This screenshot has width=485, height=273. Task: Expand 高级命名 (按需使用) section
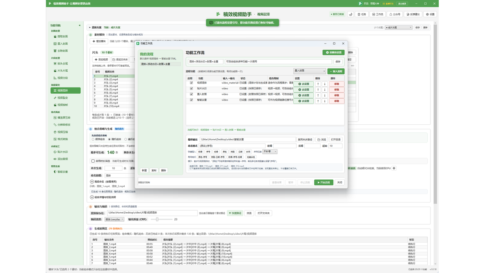coord(104,182)
